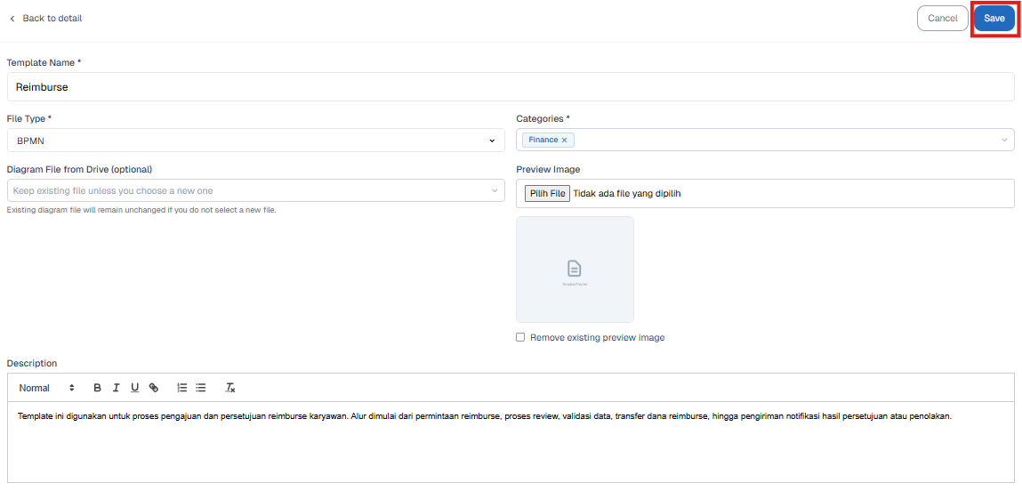Toggle italic formatting
This screenshot has width=1022, height=491.
pyautogui.click(x=116, y=388)
